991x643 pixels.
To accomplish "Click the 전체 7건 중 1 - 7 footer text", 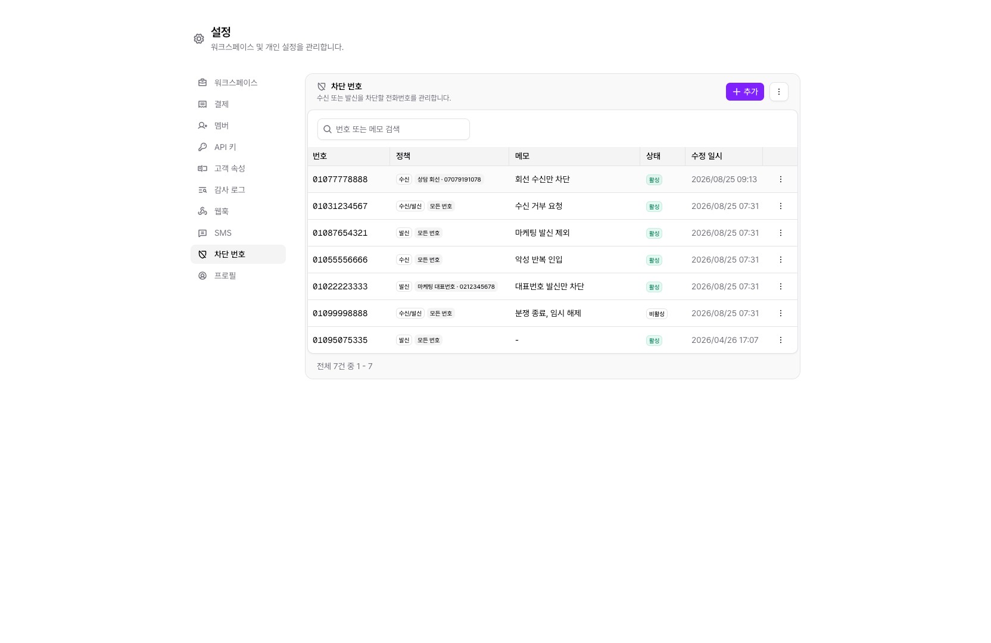I will pos(345,366).
